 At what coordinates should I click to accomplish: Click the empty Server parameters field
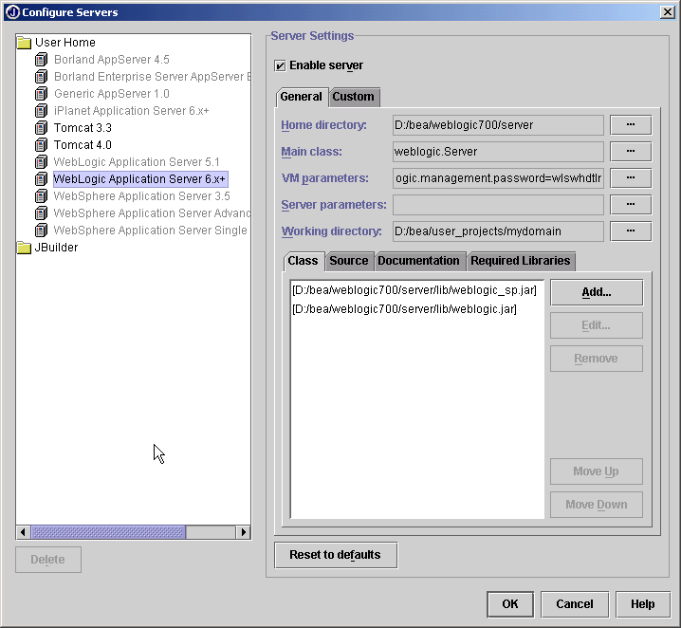(498, 205)
